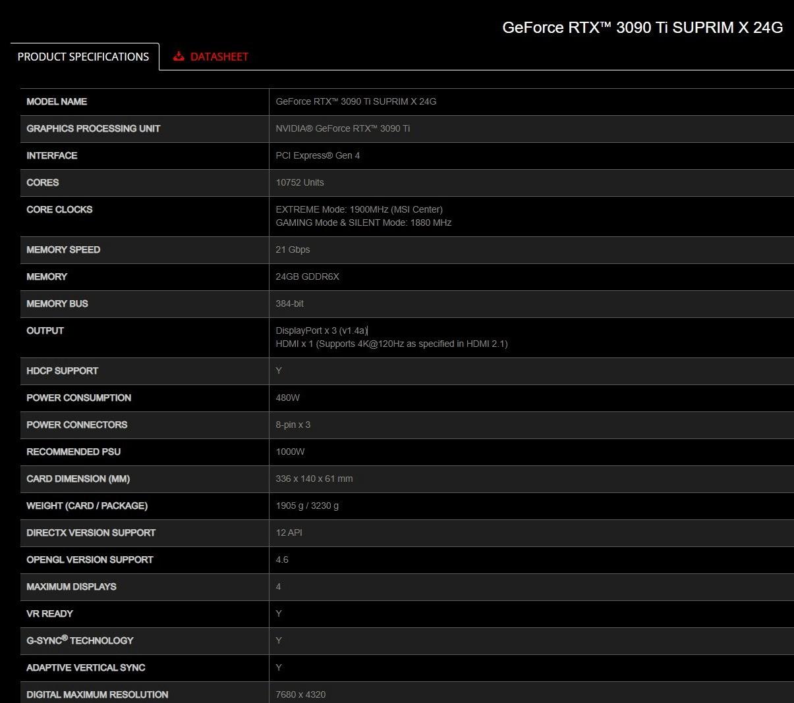Select the PRODUCT SPECIFICATIONS tab
The image size is (794, 703).
click(x=84, y=57)
